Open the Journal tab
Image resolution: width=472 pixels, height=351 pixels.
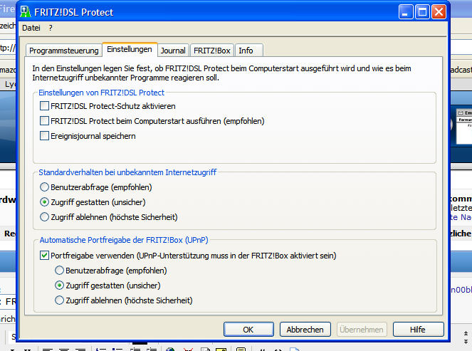173,51
